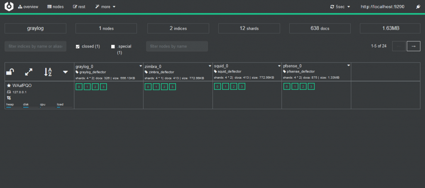Click the filter indices by name field
The height and width of the screenshot is (188, 425).
[x=35, y=46]
